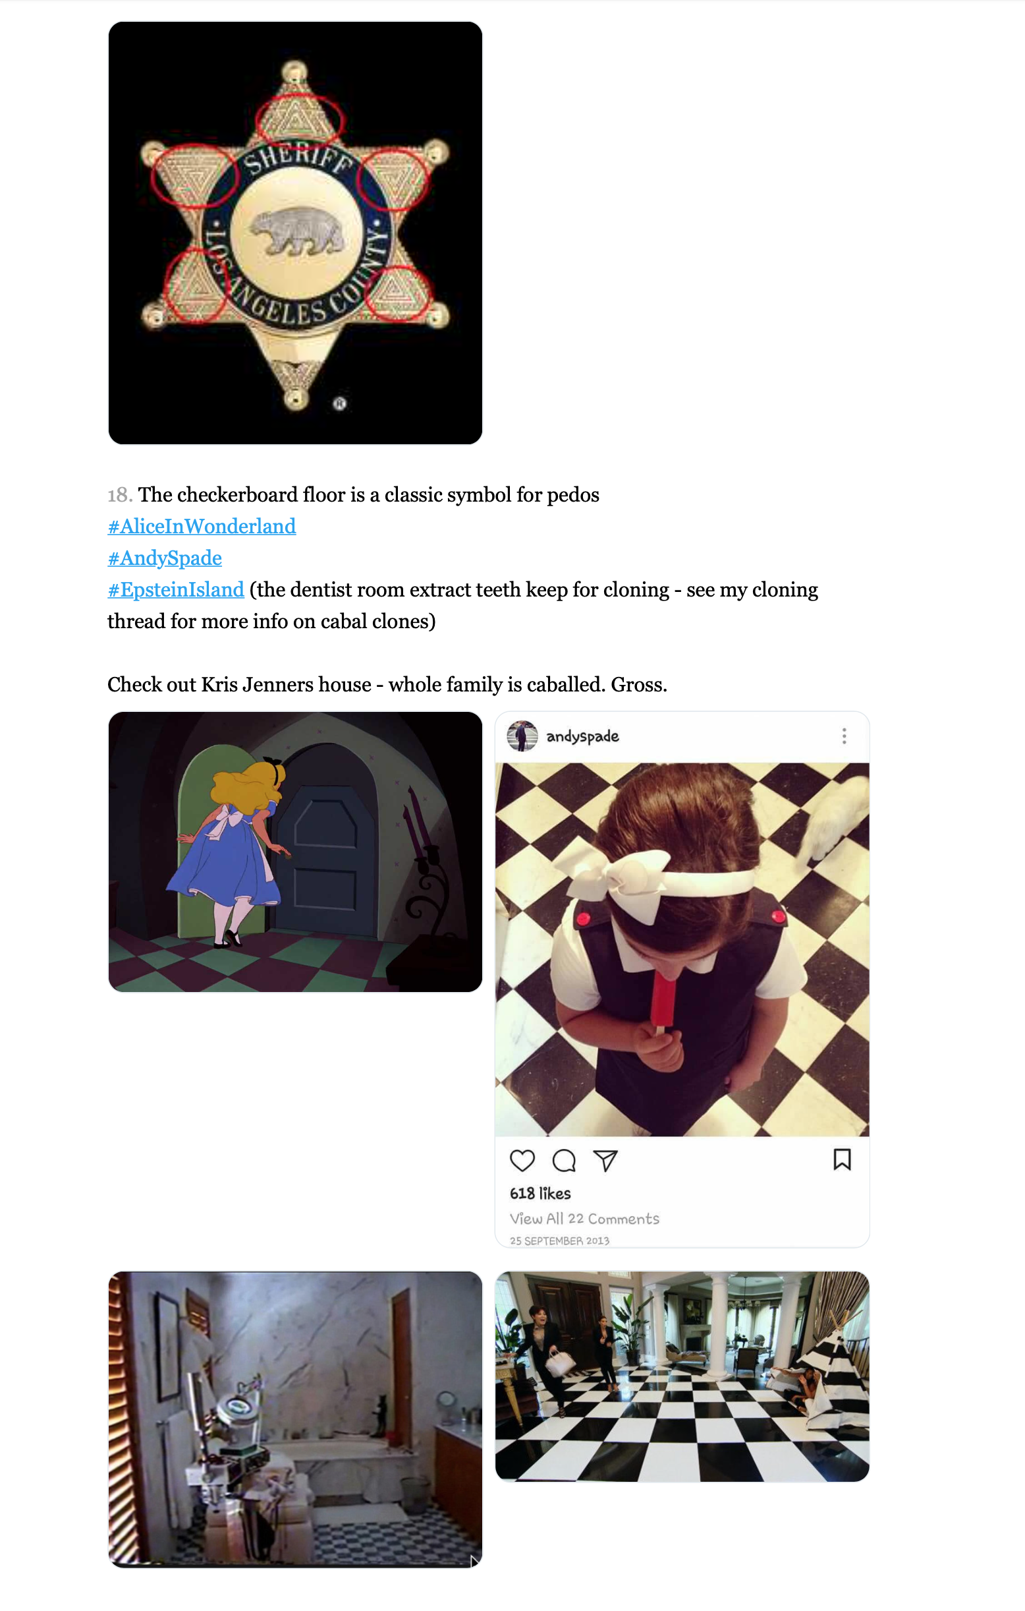The image size is (1025, 1611).
Task: Click the number 18 list marker
Action: 120,494
